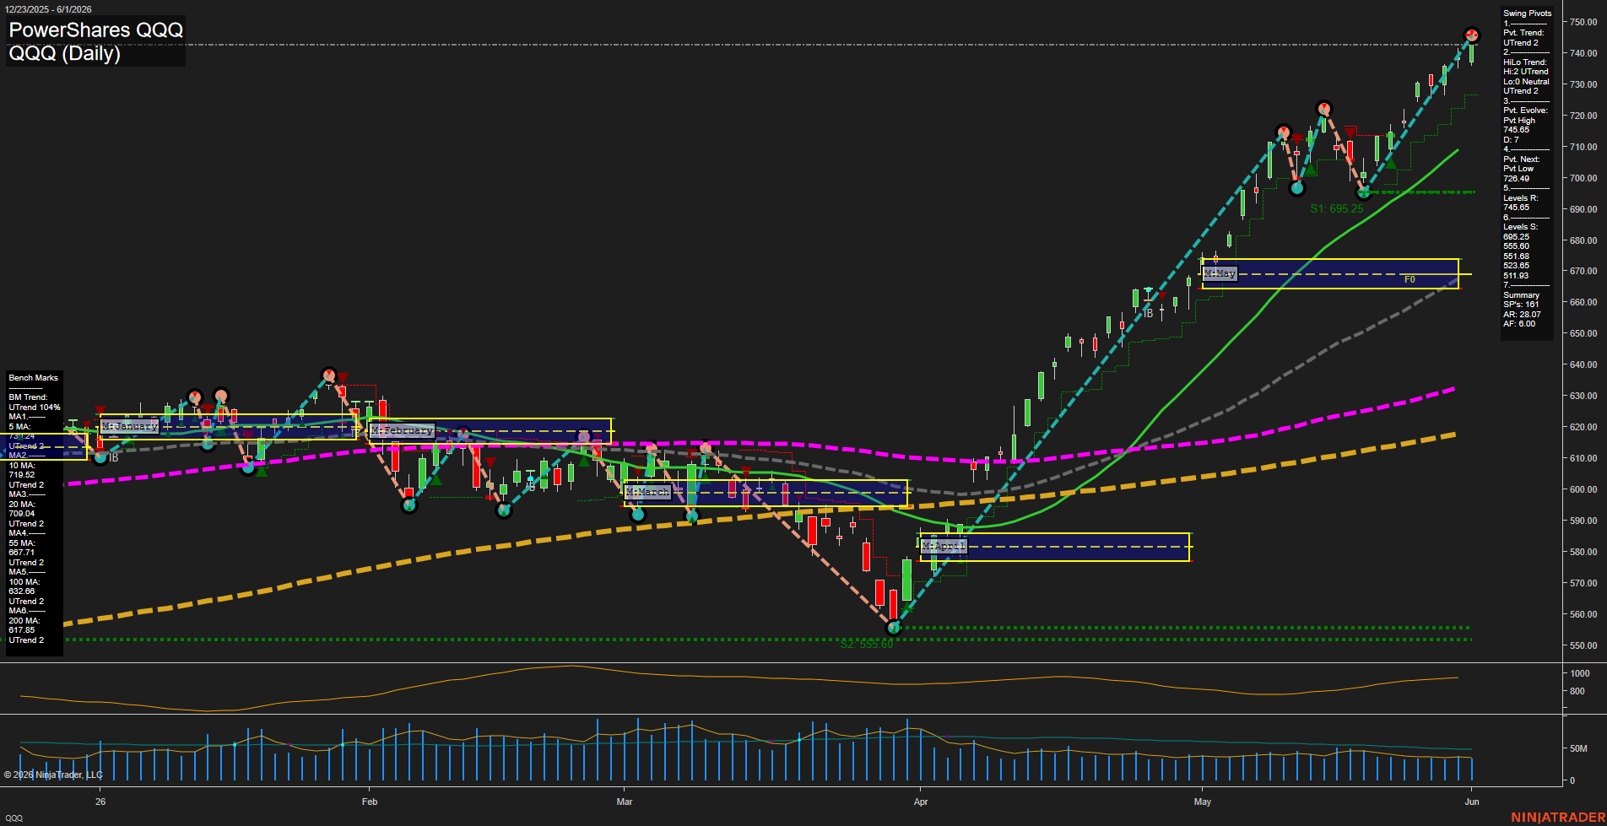The image size is (1607, 826).
Task: Click the 200 MA value 617.85
Action: [22, 630]
